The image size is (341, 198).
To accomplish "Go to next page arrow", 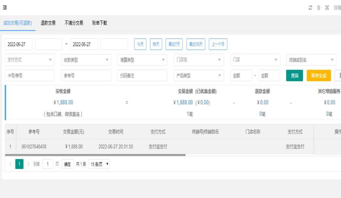I will point(28,164).
